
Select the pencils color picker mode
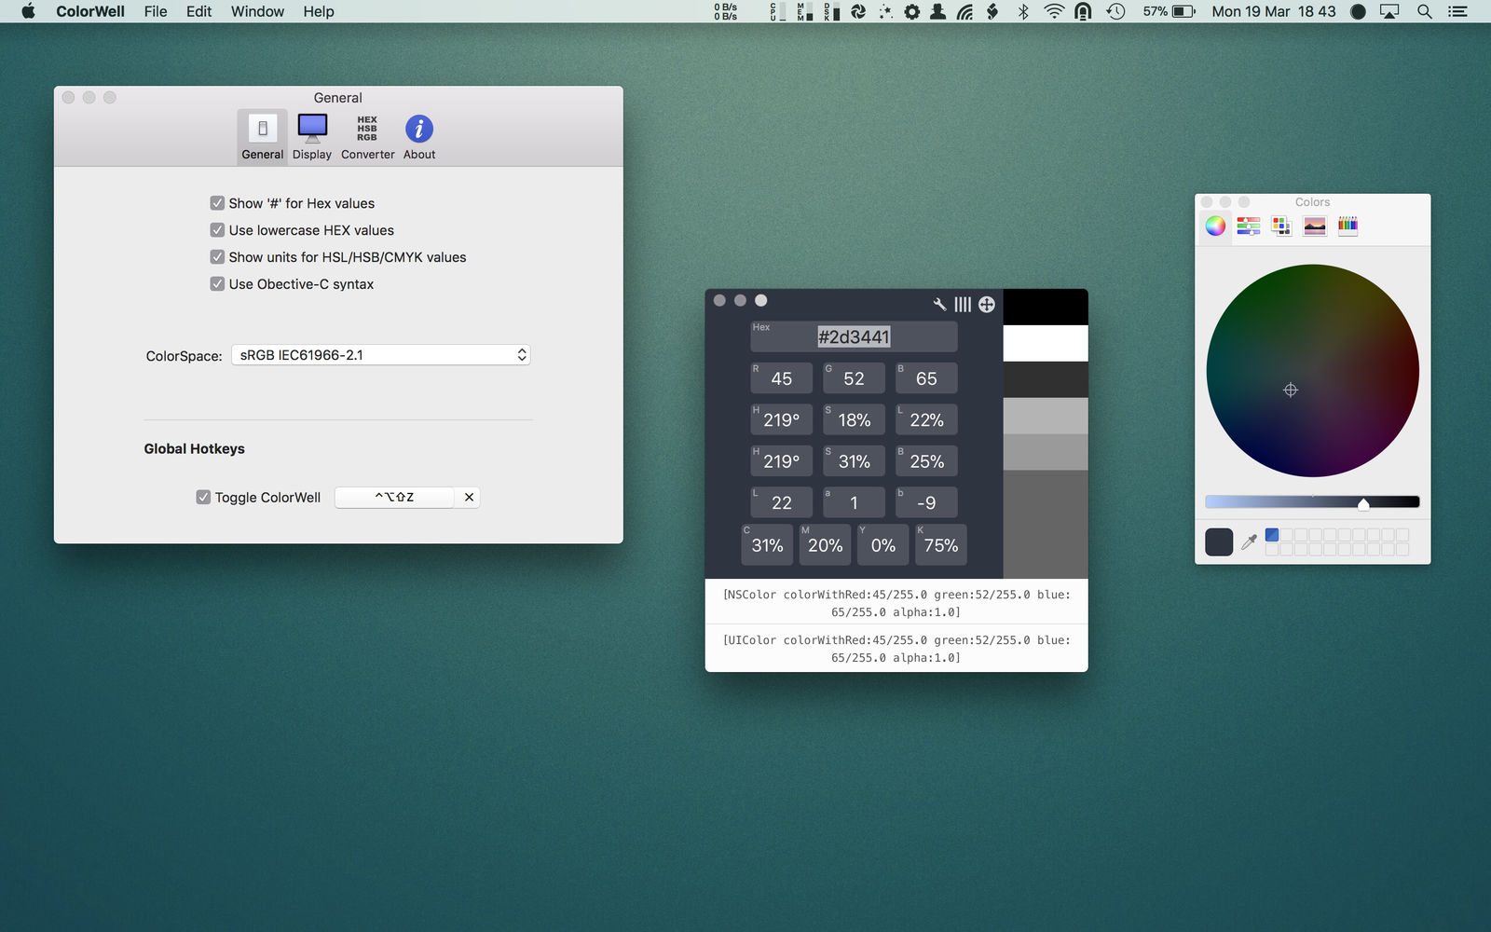point(1347,226)
